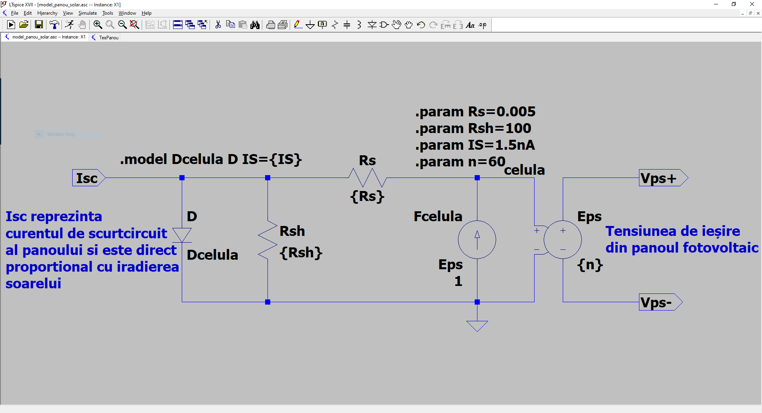Click the '.param n=60' directive
Image resolution: width=762 pixels, height=413 pixels.
click(460, 162)
